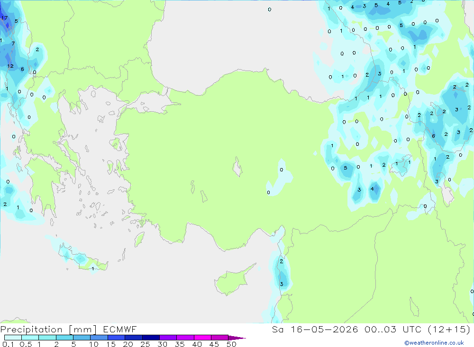The width and height of the screenshot is (474, 347).
Task: Click the 0.1–0.5 mm lightest legend swatch
Action: [13, 338]
